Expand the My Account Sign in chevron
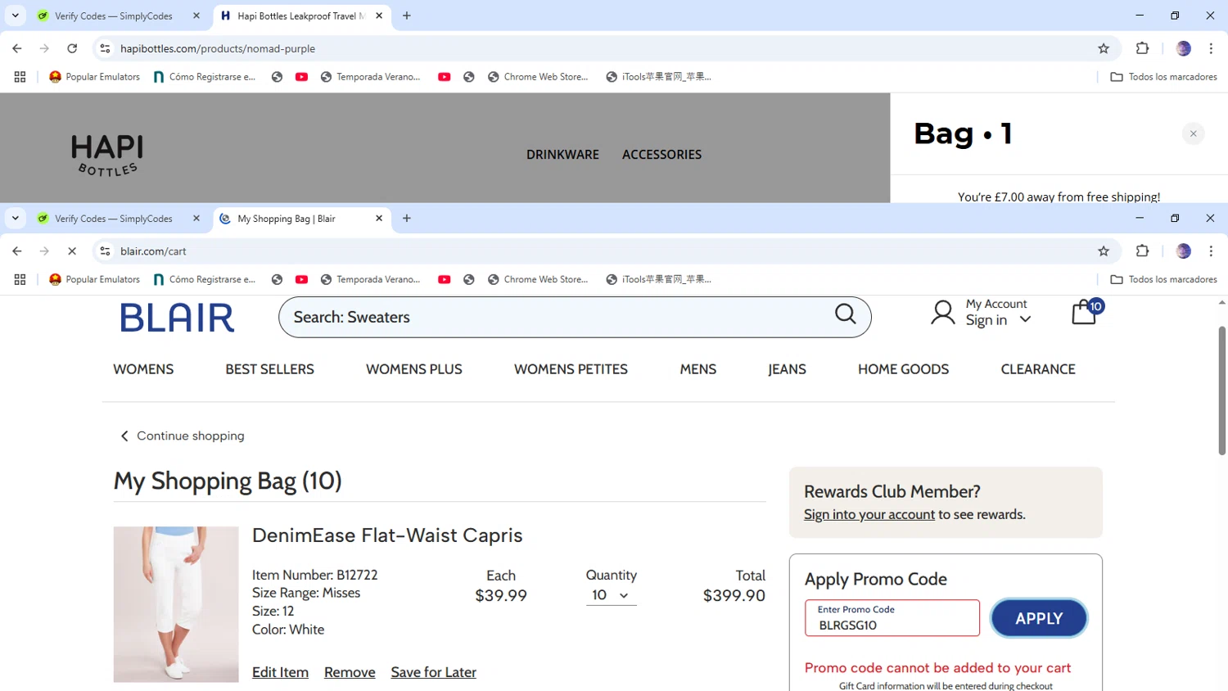1228x691 pixels. pos(1025,320)
